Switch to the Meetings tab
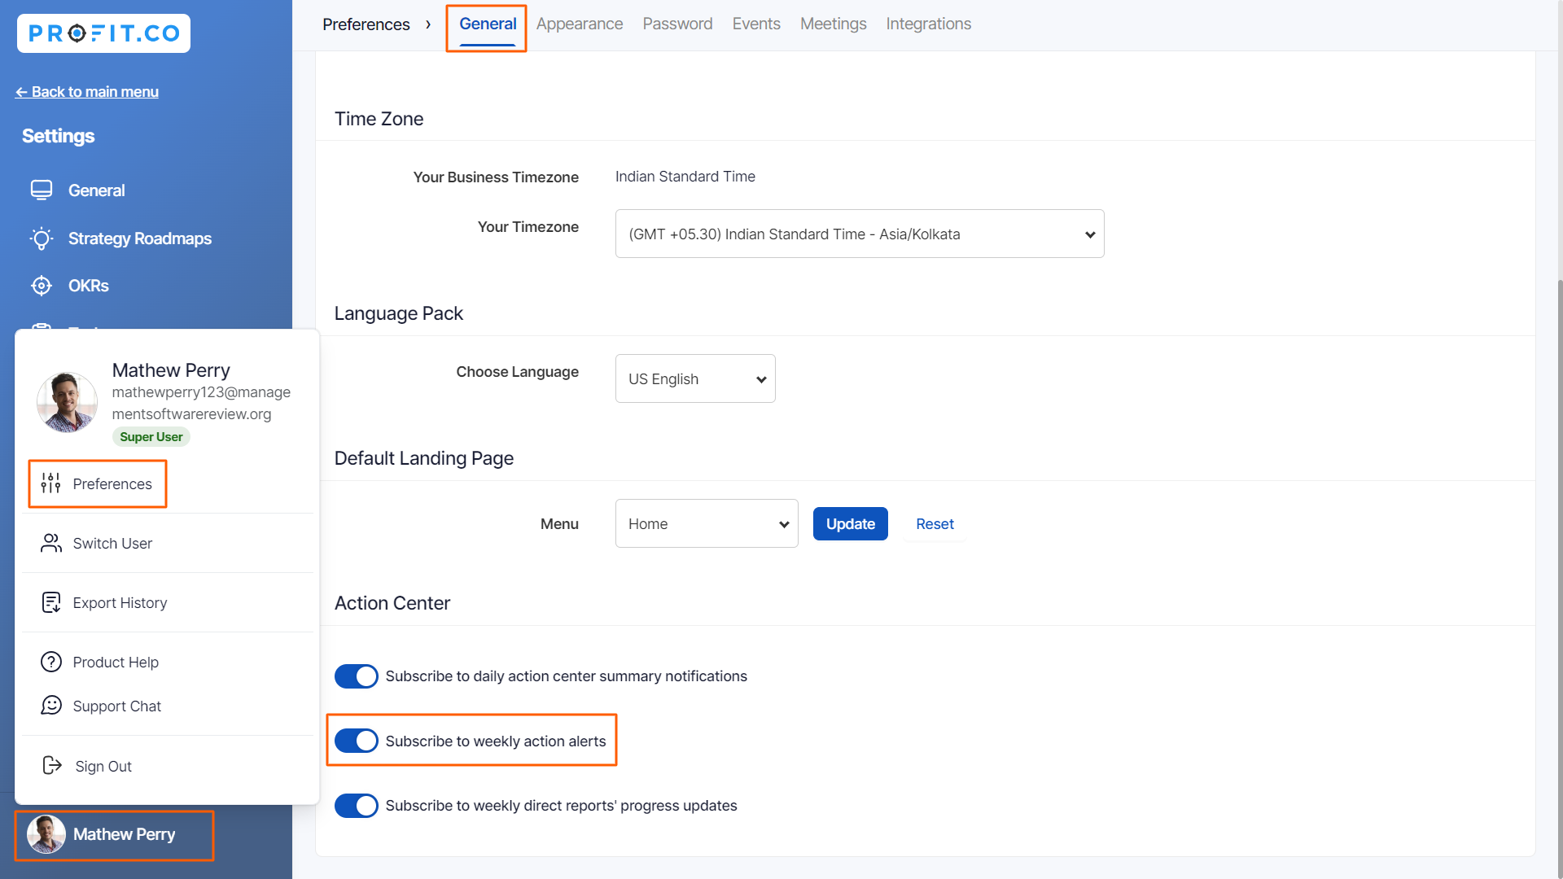Screen dimensions: 1563x879 (x=834, y=24)
